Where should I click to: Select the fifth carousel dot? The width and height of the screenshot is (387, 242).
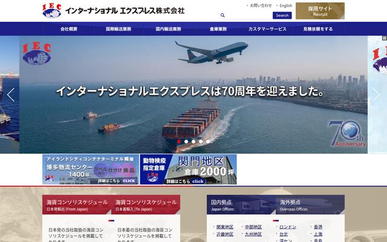click(x=208, y=142)
